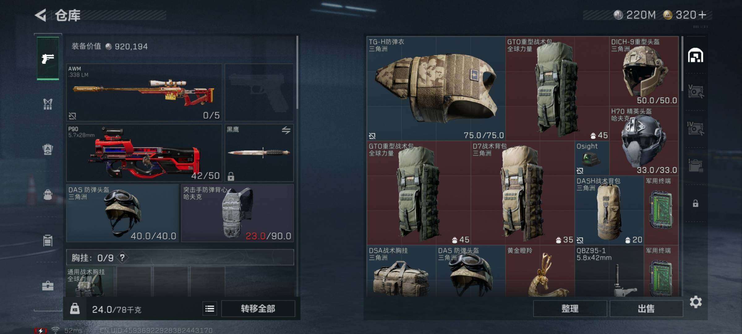Screen dimensions: 742x334
Task: Click the 整理 button
Action: click(x=570, y=308)
